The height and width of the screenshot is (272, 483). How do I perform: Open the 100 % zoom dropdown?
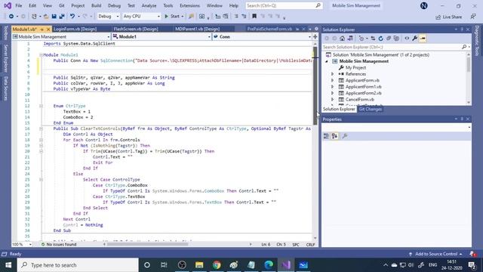(22, 244)
